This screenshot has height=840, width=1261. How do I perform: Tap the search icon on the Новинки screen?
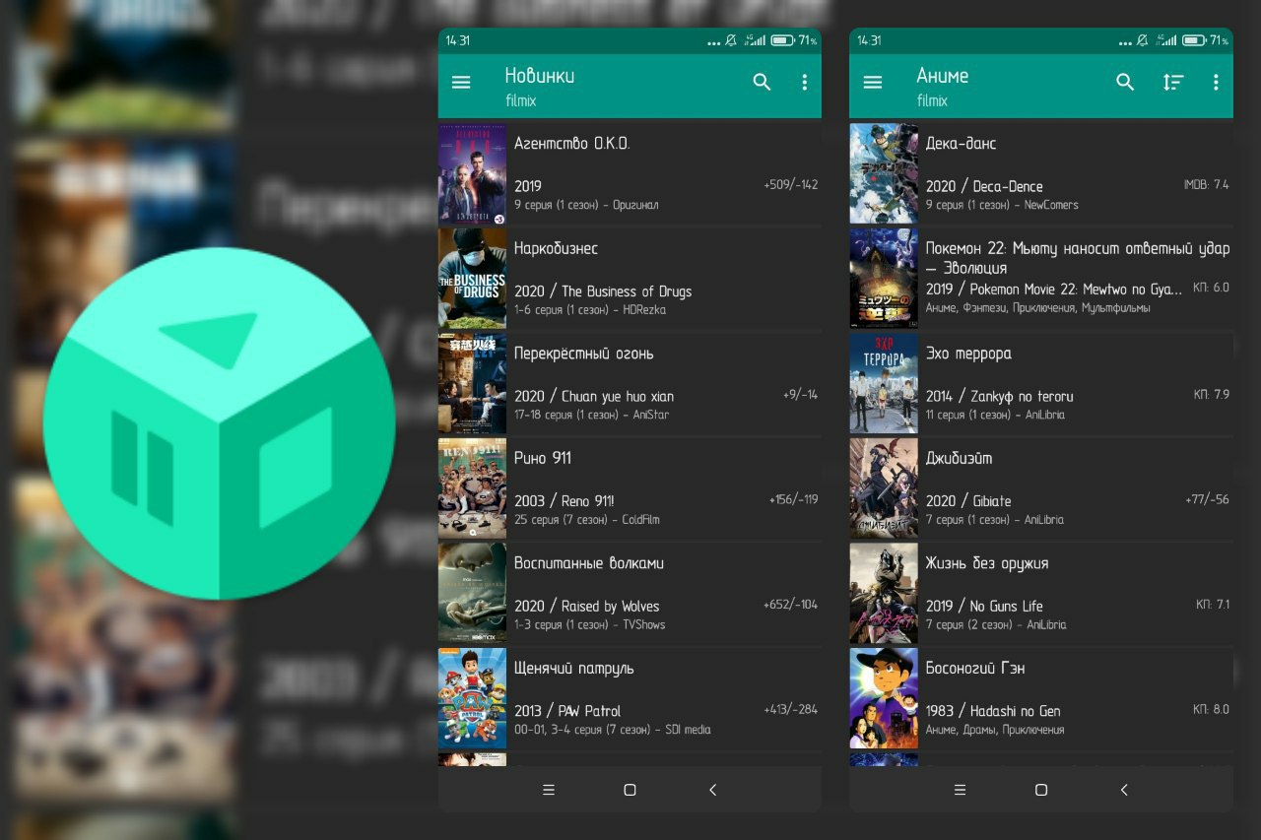762,83
